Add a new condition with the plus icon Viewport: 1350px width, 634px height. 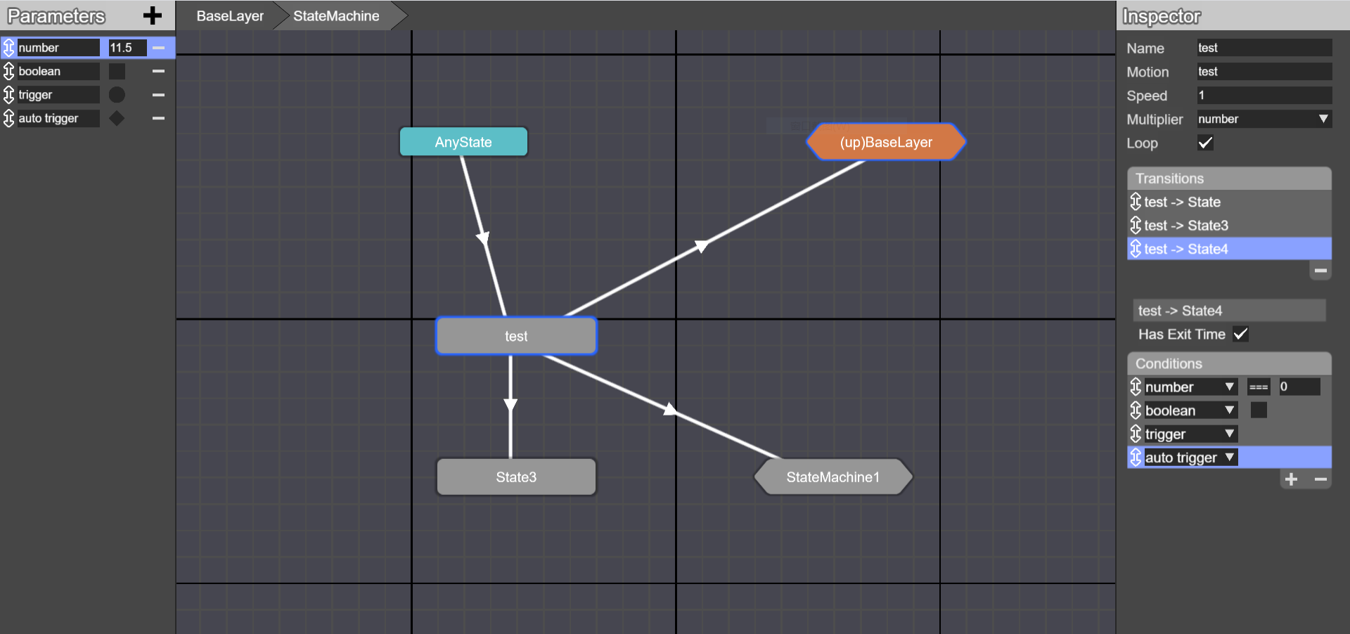[1292, 479]
